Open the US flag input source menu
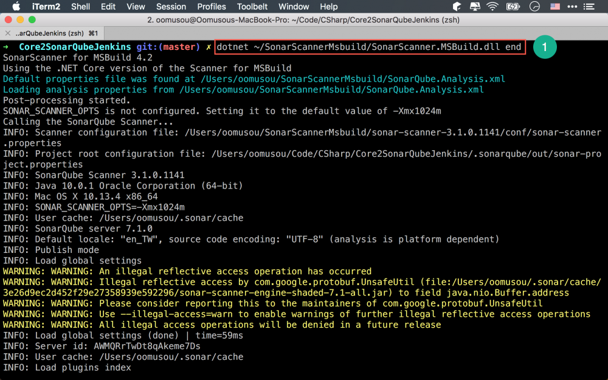 (x=555, y=6)
